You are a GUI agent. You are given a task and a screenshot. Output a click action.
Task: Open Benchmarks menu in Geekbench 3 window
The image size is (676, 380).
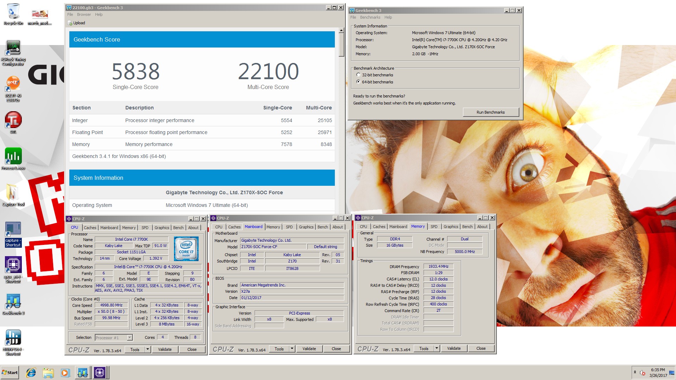(370, 18)
